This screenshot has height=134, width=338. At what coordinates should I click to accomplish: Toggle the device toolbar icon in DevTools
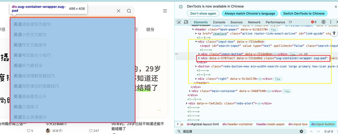186,22
